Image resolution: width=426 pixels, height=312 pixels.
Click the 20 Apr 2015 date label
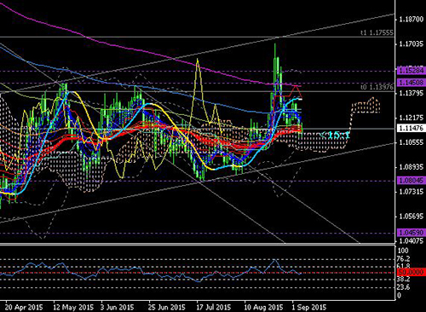[x=24, y=307]
